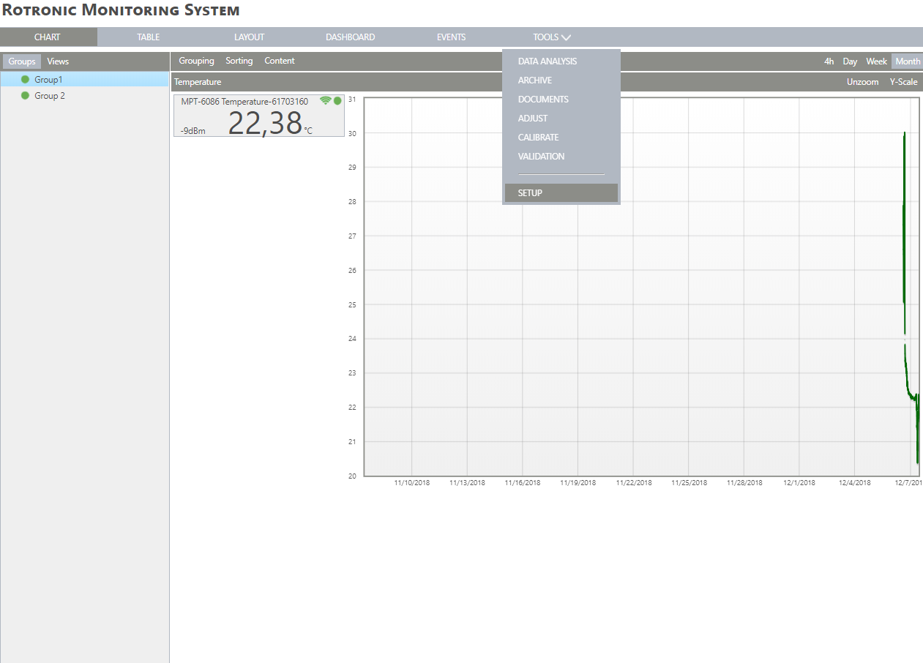The height and width of the screenshot is (663, 923).
Task: Select Group1 in the groups list
Action: pyautogui.click(x=84, y=79)
